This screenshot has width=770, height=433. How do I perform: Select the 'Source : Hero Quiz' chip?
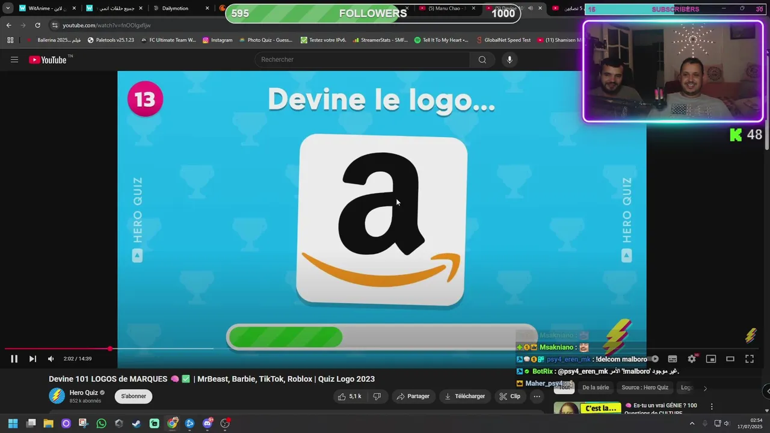(645, 388)
